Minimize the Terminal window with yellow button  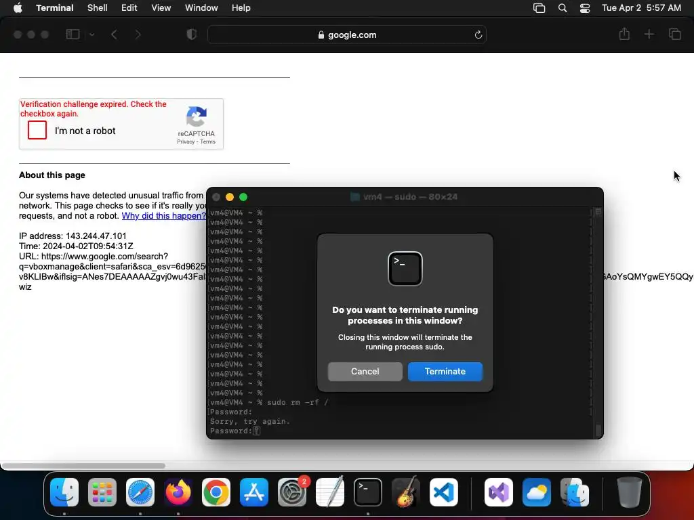[x=230, y=197]
